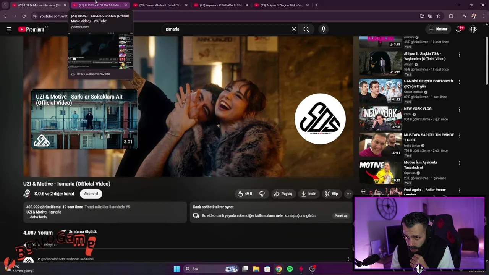489x275 pixels.
Task: Open options for HANGİSİ GERÇEK DOKTOR video
Action: tap(460, 82)
